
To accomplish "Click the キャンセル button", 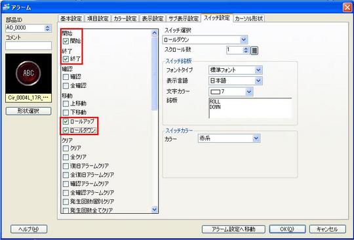I will (x=327, y=229).
